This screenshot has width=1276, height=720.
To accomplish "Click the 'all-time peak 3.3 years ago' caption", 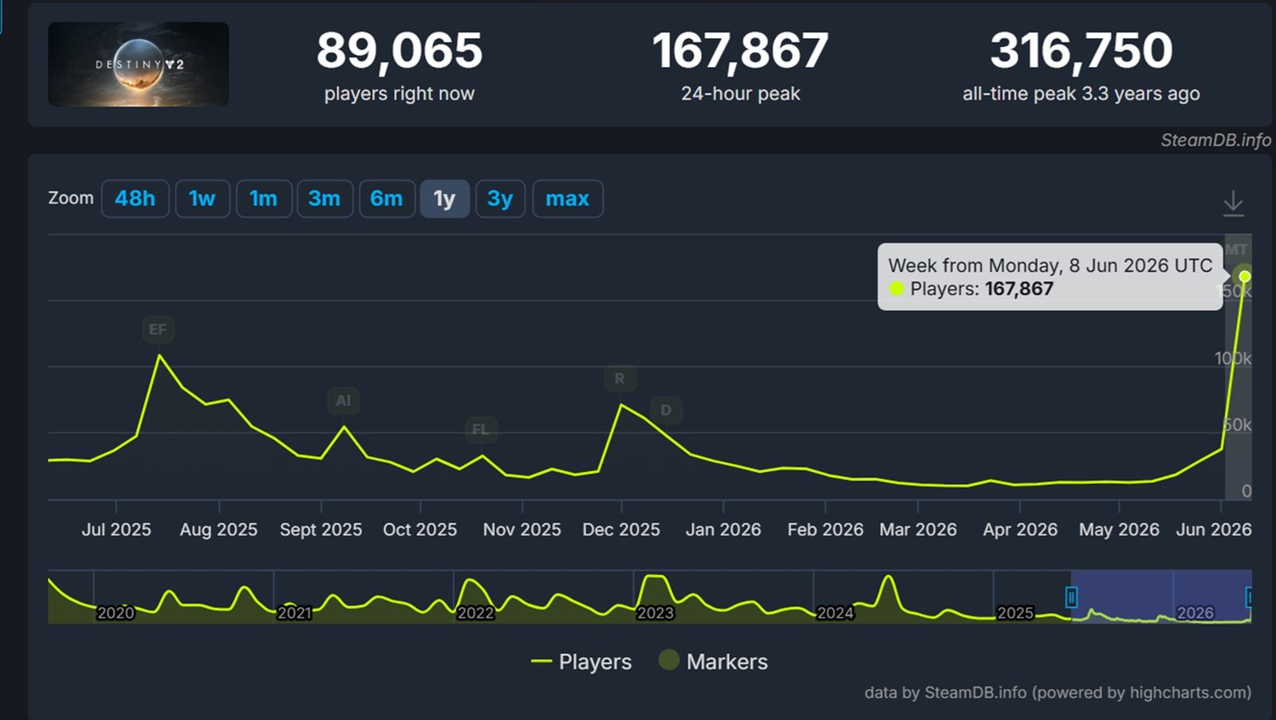I will pyautogui.click(x=1081, y=94).
